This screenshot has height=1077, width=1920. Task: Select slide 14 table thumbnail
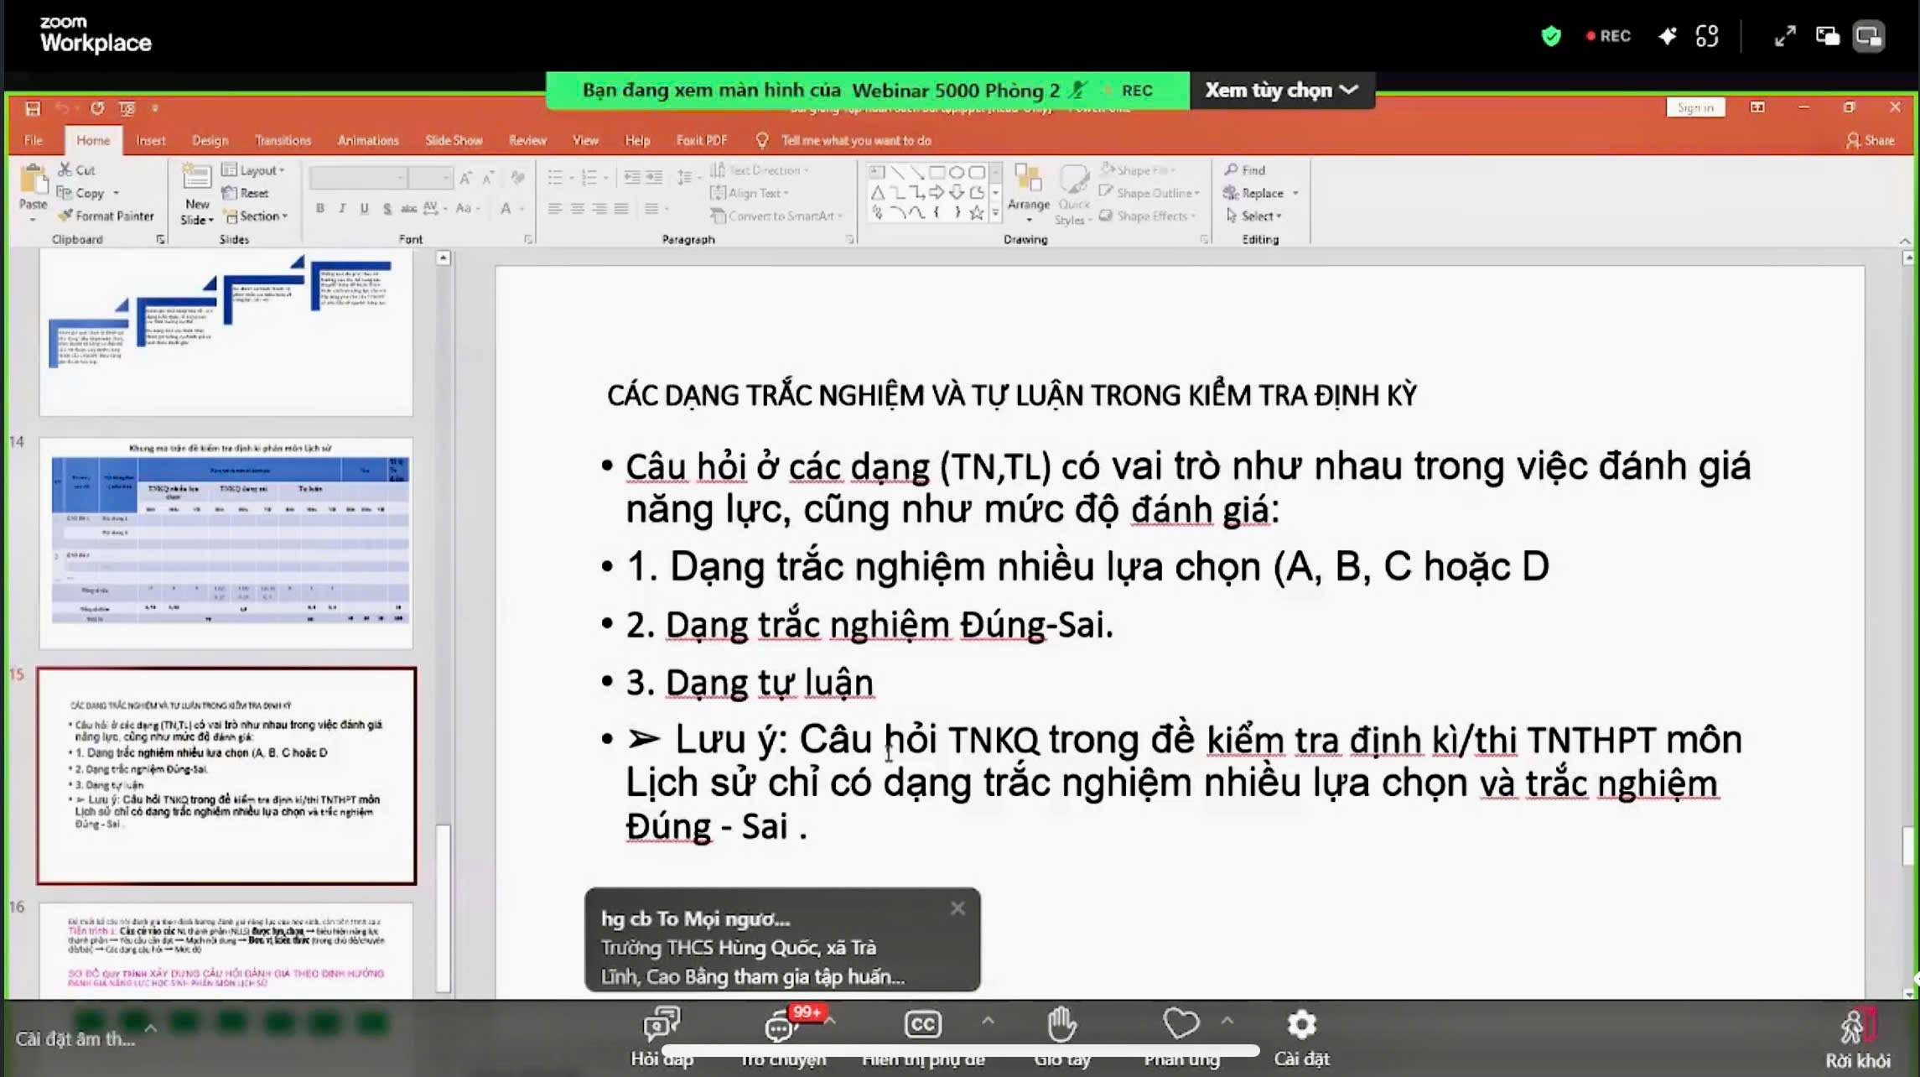[226, 543]
